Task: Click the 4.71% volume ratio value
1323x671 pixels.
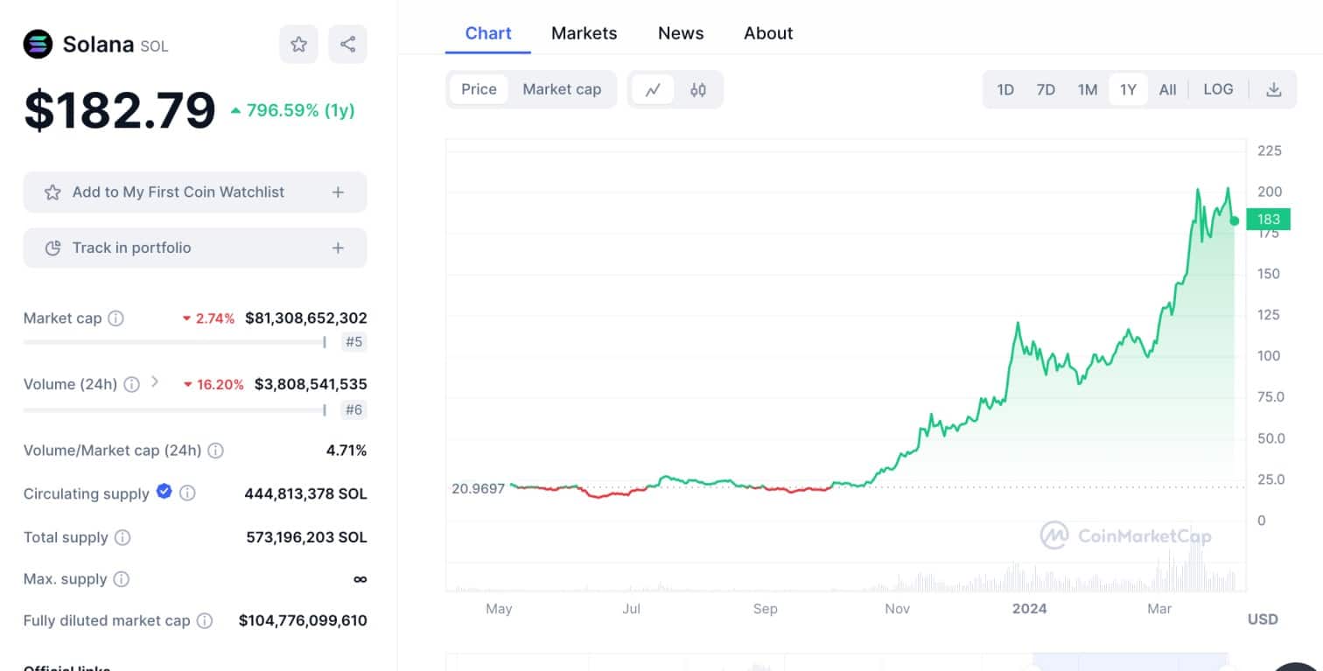Action: coord(346,451)
